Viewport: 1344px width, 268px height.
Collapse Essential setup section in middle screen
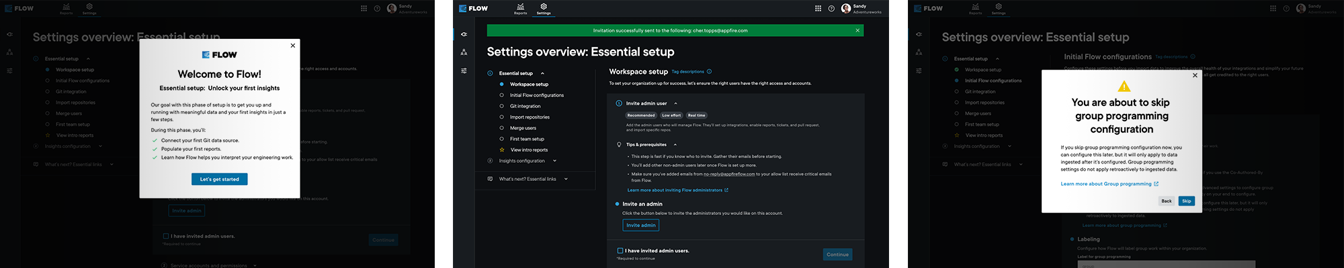542,73
